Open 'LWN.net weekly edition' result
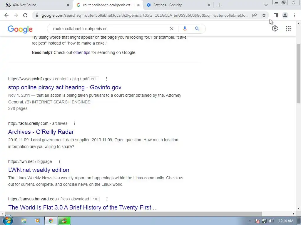 pos(39,170)
